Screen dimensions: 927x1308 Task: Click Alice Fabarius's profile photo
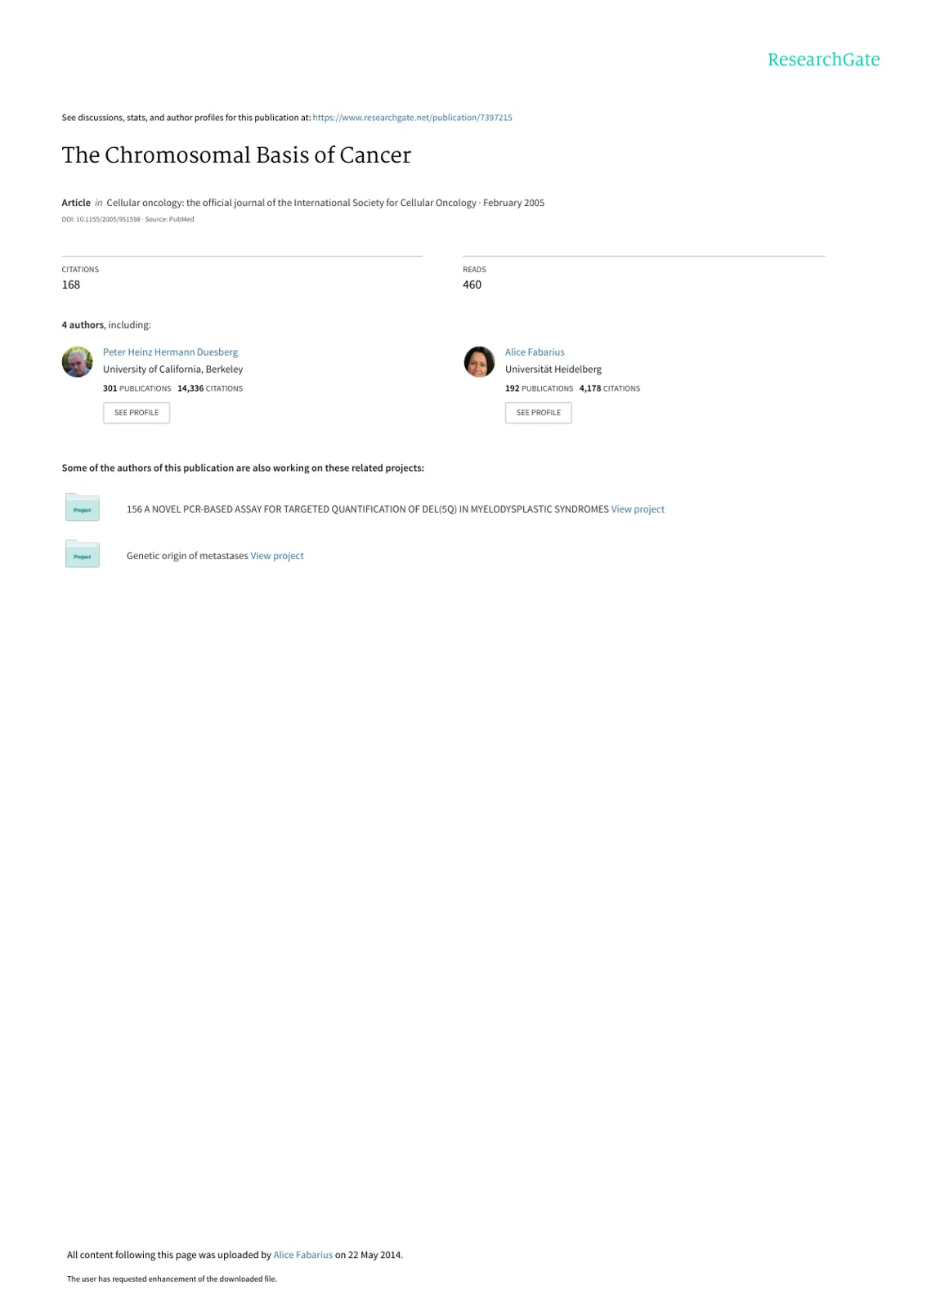pyautogui.click(x=479, y=361)
